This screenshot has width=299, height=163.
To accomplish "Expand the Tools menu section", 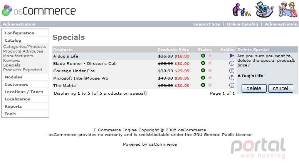I will click(10, 114).
